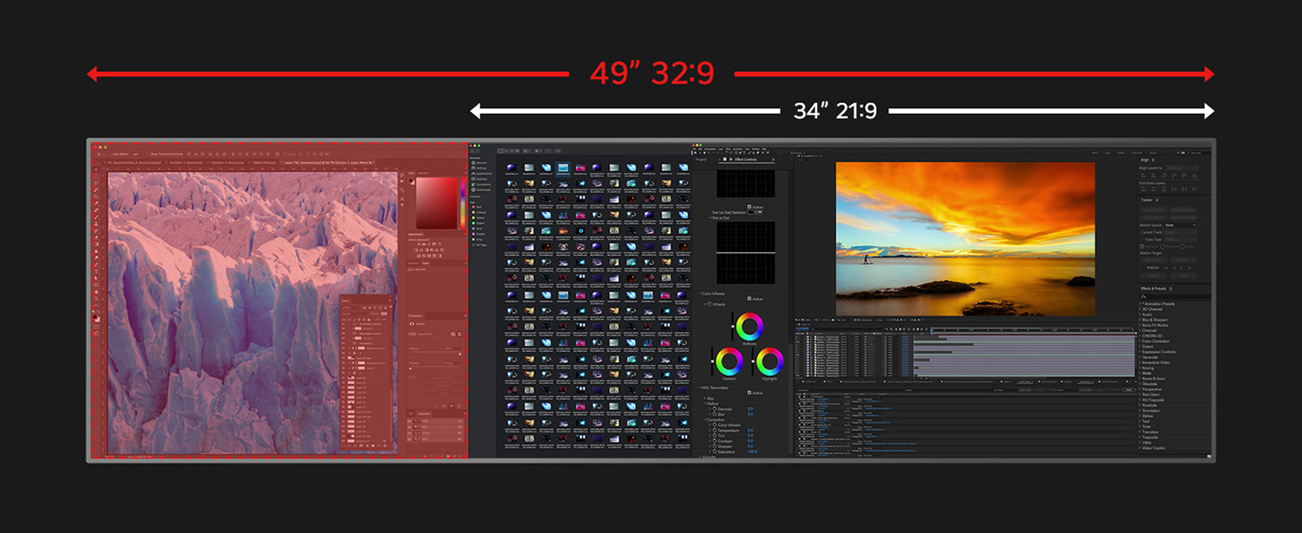Click the Midtones color wheel
The width and height of the screenshot is (1302, 533).
[x=749, y=327]
